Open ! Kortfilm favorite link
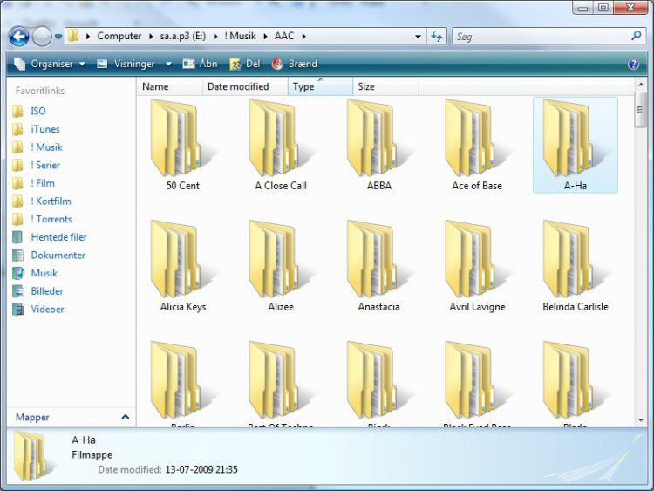 pos(42,201)
